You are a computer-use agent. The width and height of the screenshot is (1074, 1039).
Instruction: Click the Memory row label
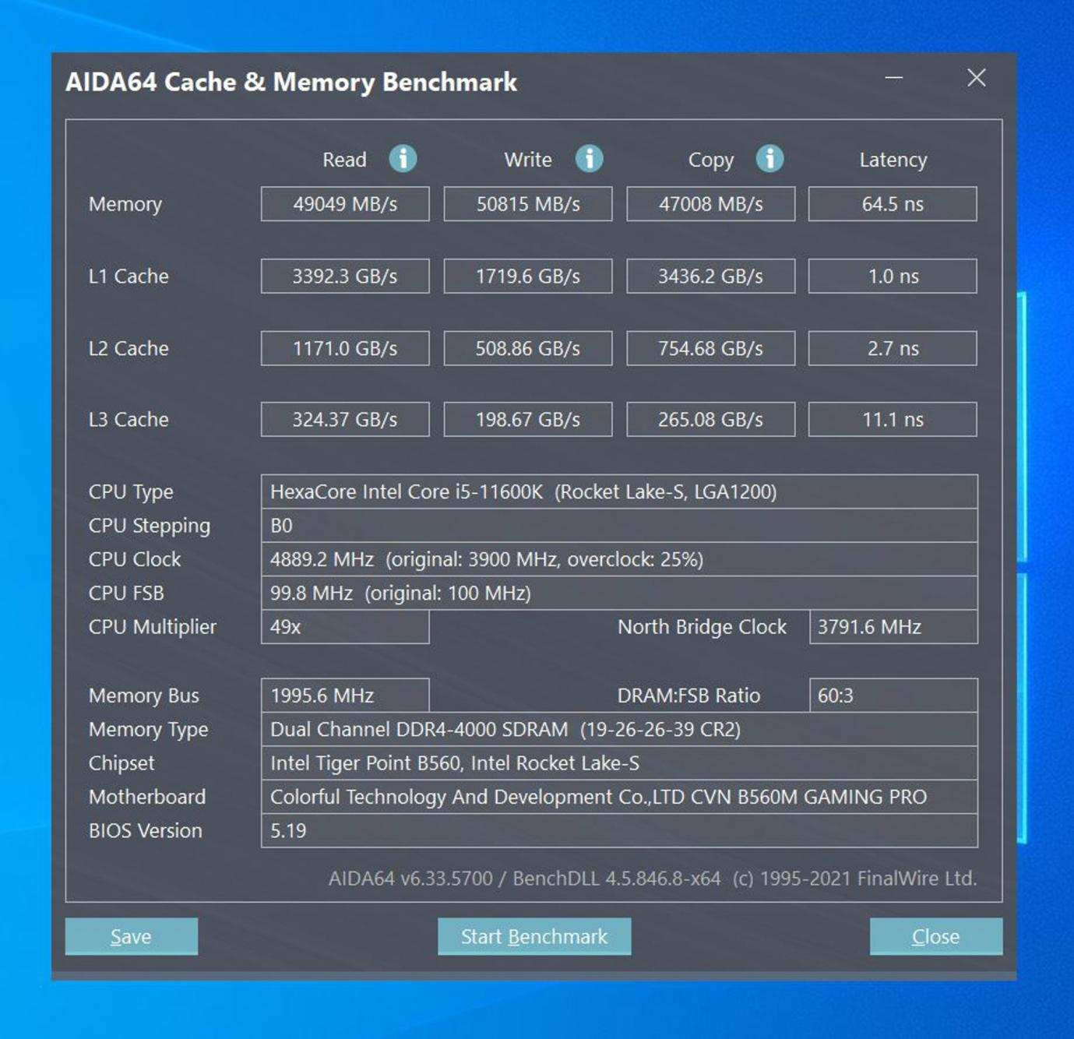125,205
